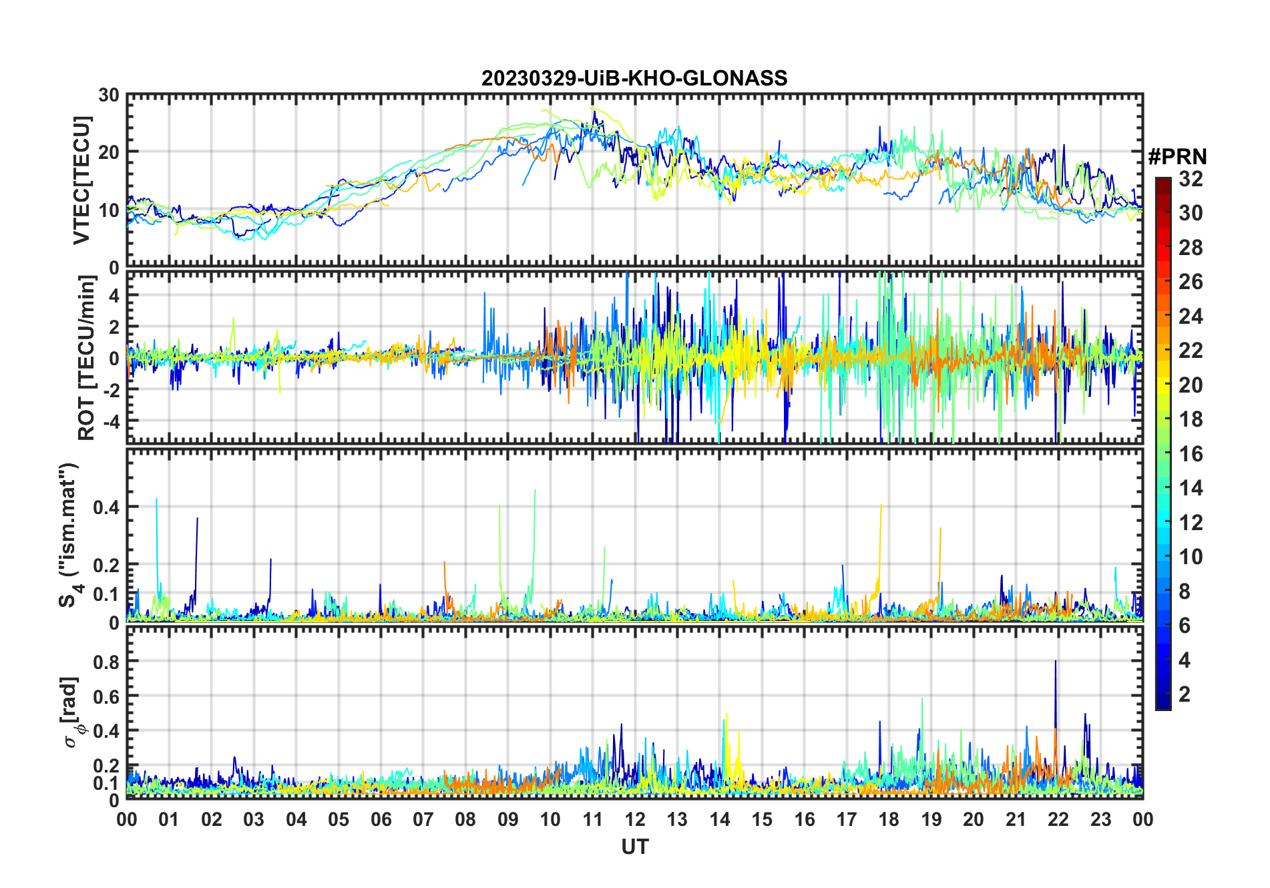Click the 12 hour tick on UT axis

(x=634, y=819)
